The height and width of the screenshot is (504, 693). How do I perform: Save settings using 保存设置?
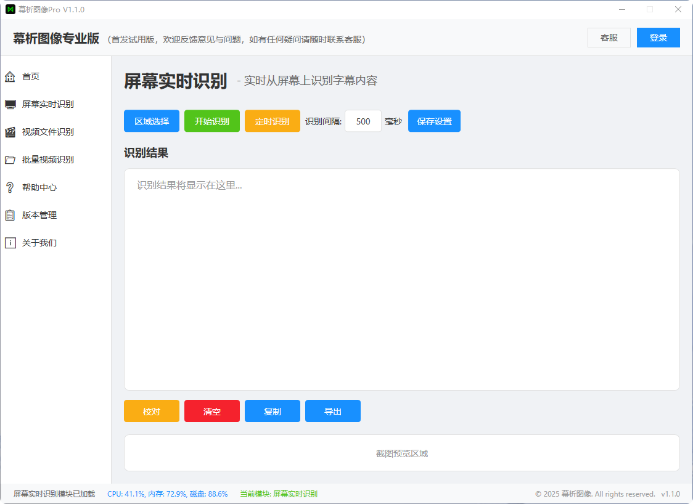pos(434,121)
